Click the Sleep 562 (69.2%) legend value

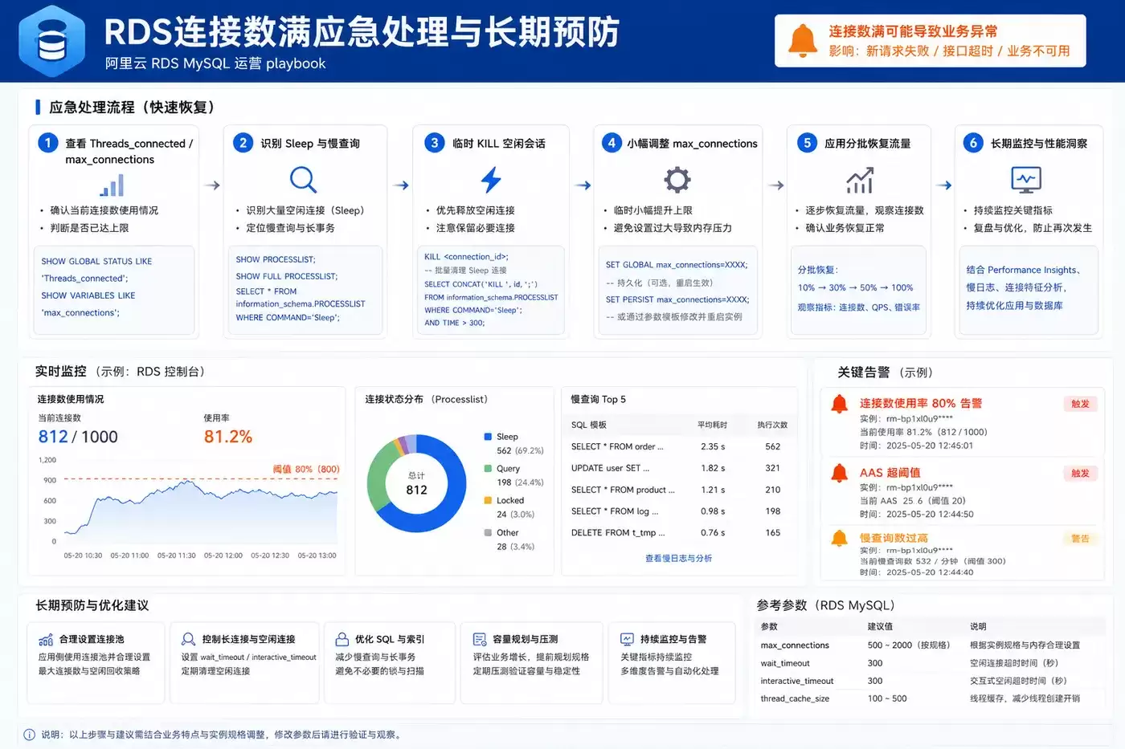click(520, 450)
